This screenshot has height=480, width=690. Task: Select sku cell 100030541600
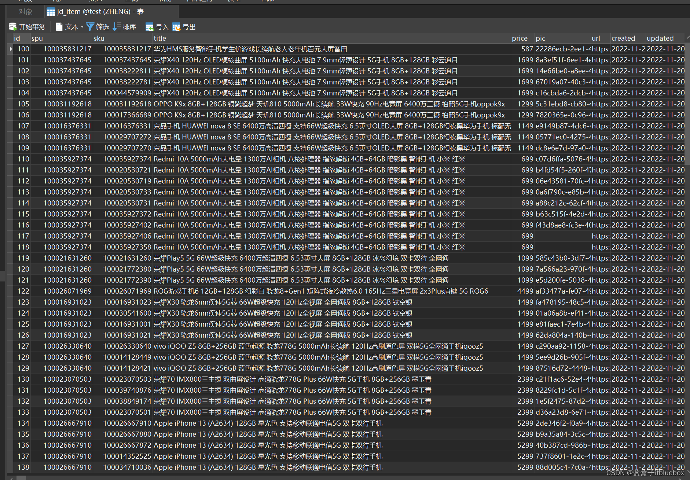[123, 313]
